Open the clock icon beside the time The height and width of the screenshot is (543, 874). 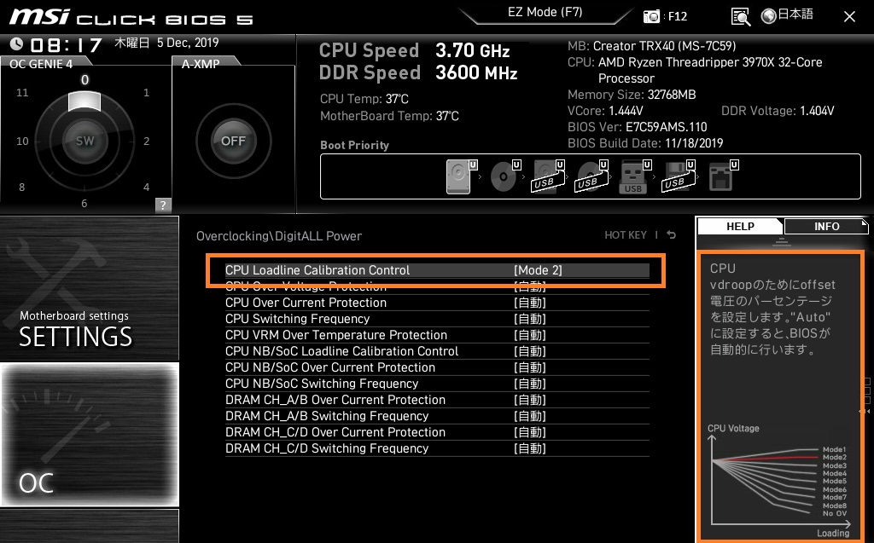[16, 43]
